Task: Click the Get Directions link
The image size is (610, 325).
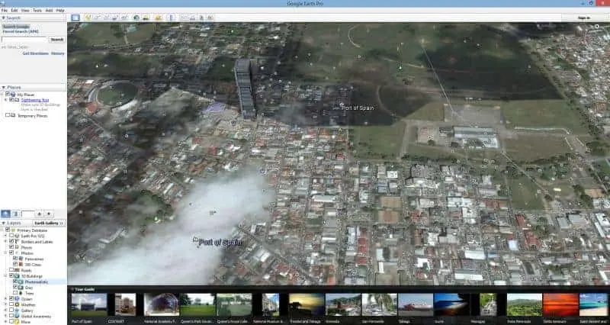Action: point(36,53)
